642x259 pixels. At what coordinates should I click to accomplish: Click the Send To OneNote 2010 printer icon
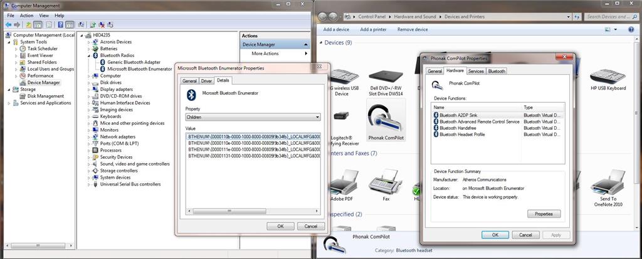[x=608, y=185]
